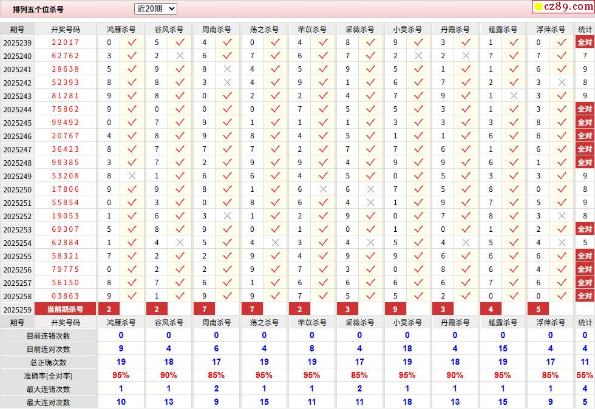
Task: Click the winning number 62762
Action: [66, 56]
